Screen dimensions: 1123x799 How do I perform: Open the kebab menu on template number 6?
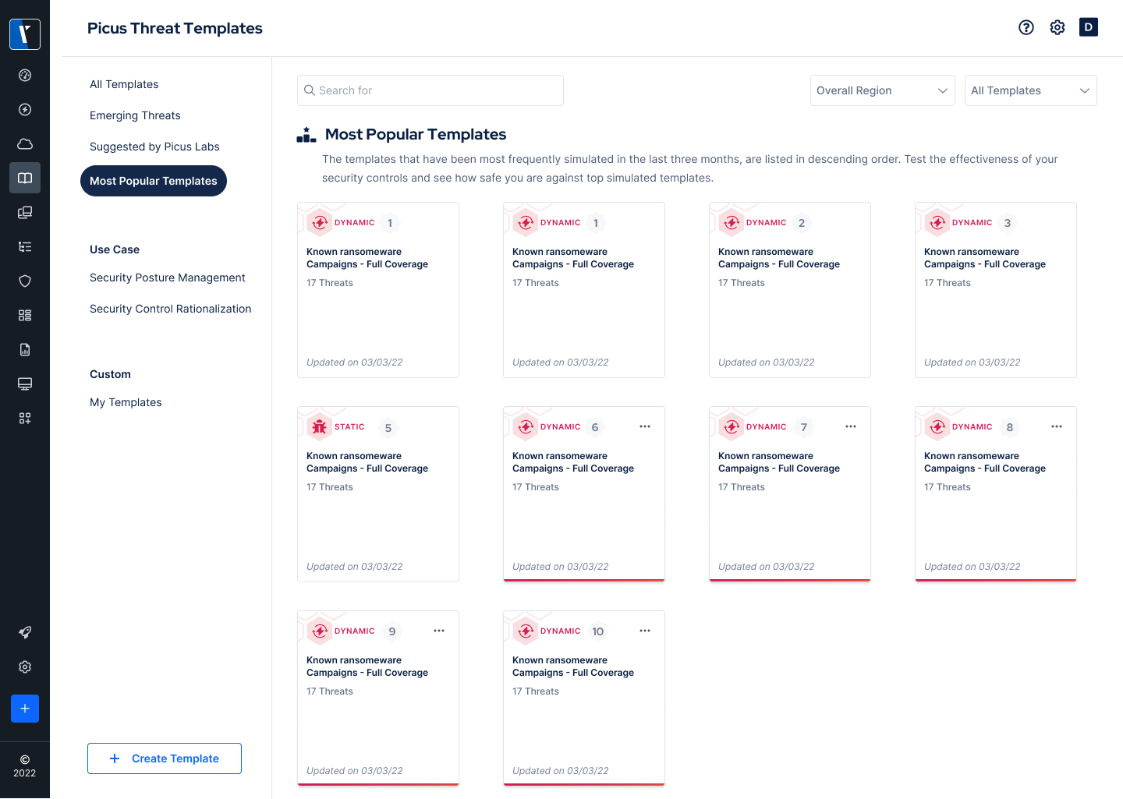click(645, 426)
